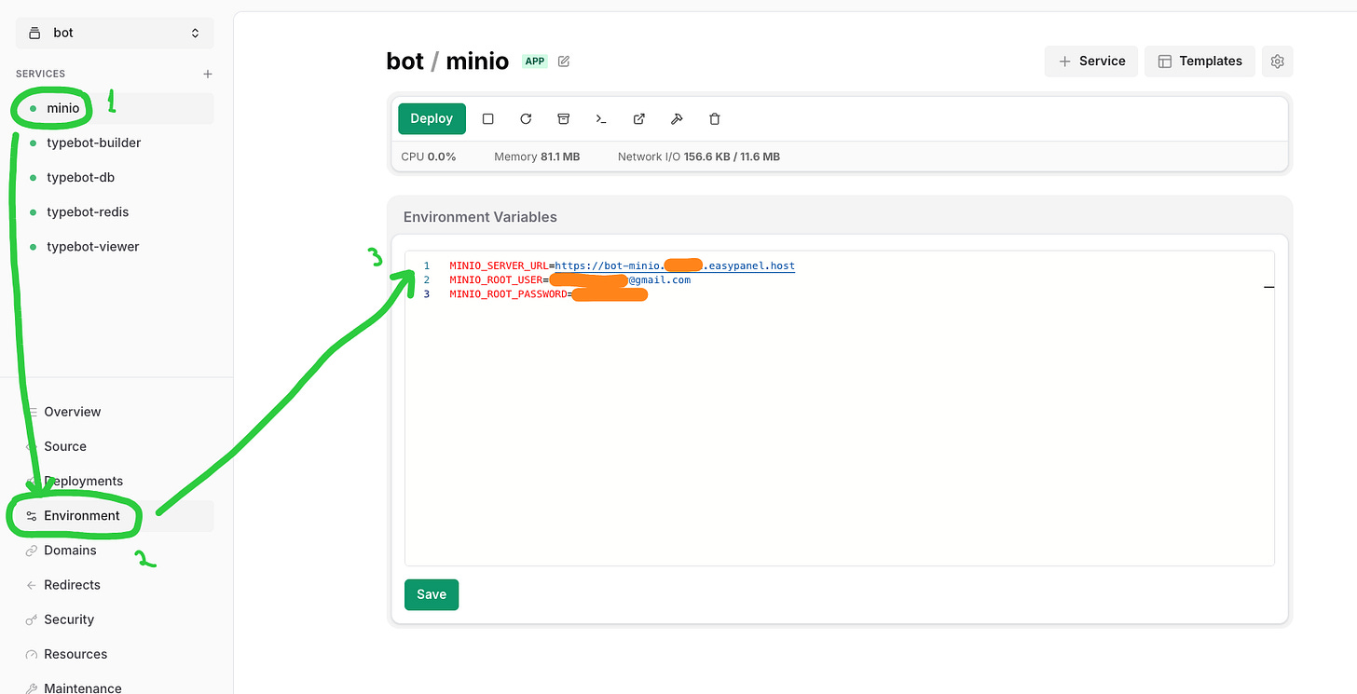Click green status dot beside typebot-redis
1357x694 pixels.
34,211
